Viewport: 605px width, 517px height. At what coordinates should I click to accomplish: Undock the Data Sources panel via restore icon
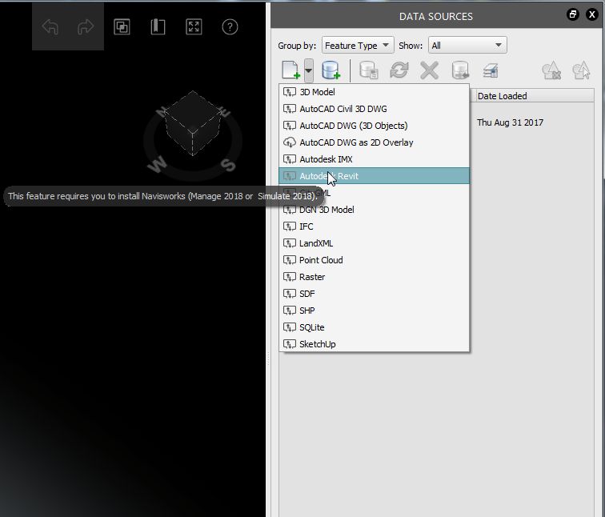point(573,14)
